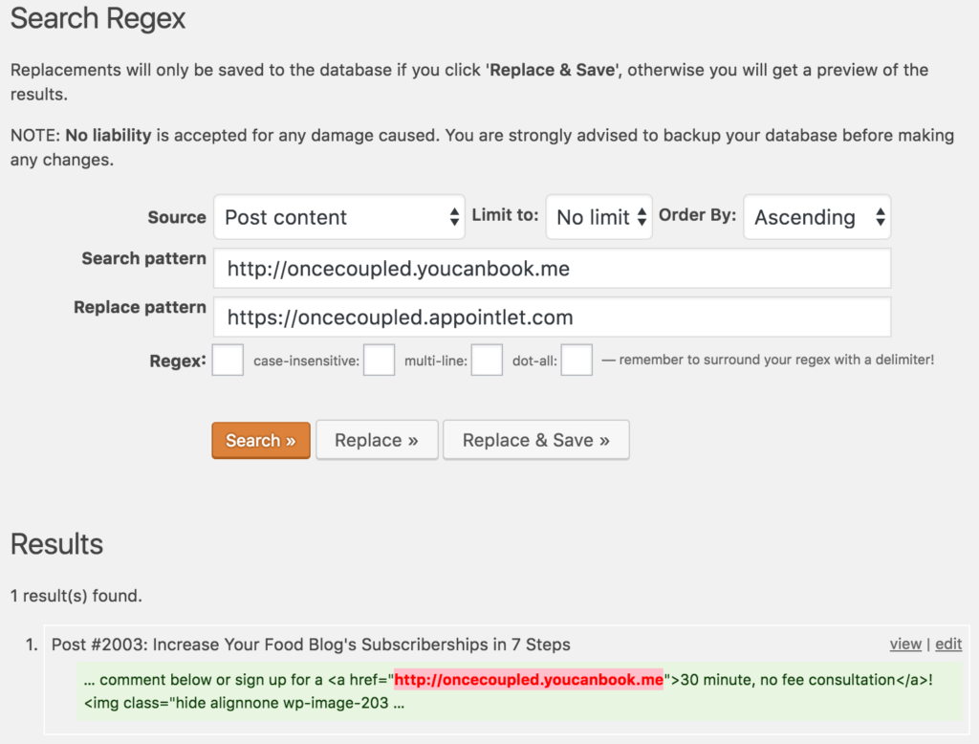Click the Search Regex page heading

tap(98, 18)
